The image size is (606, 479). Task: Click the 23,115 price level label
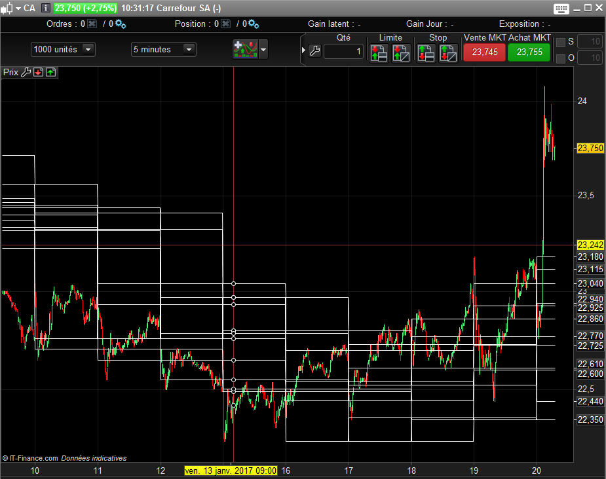(x=590, y=269)
